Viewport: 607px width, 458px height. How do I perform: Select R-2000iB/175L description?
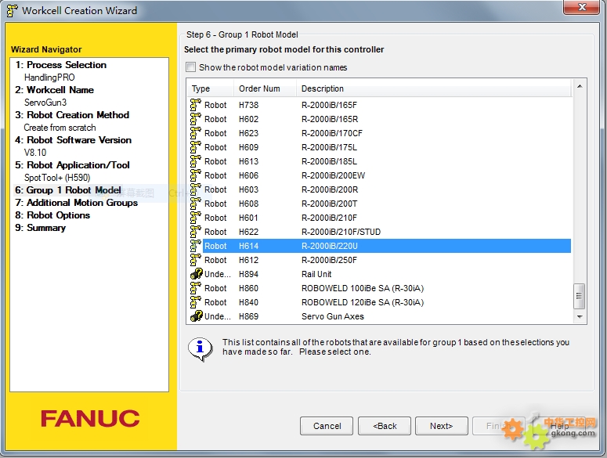(x=329, y=147)
